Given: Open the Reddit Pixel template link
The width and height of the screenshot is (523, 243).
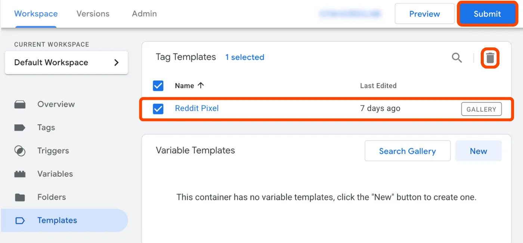Looking at the screenshot, I should point(197,108).
